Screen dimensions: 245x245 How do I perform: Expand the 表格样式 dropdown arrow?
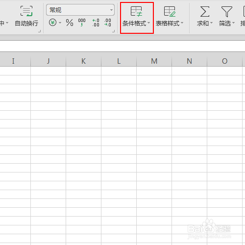point(182,23)
